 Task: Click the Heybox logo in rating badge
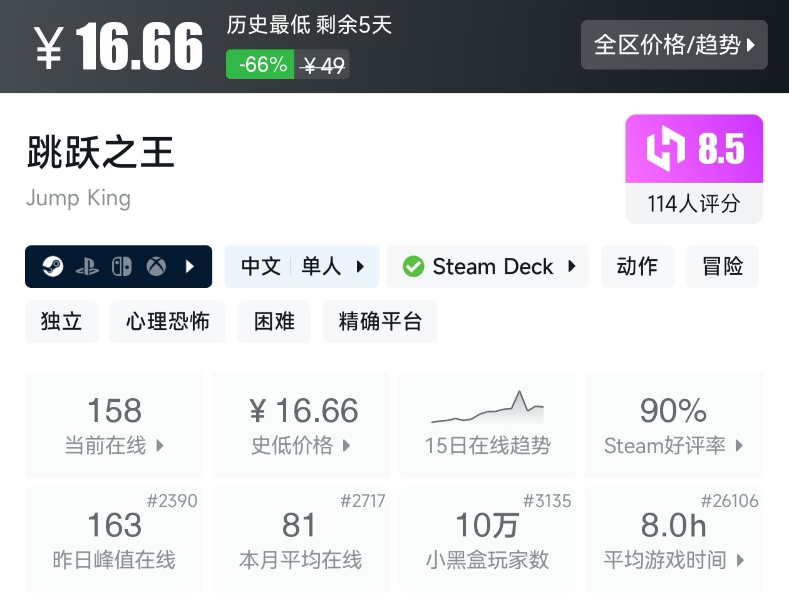(666, 149)
